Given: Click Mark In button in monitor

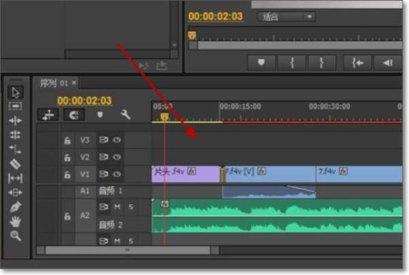Looking at the screenshot, I should pos(292,63).
